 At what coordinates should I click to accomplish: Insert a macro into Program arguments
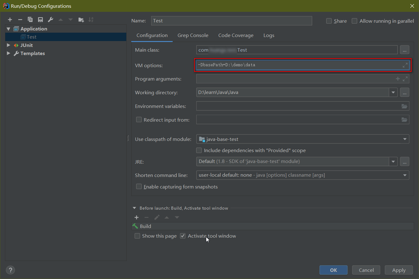click(398, 79)
